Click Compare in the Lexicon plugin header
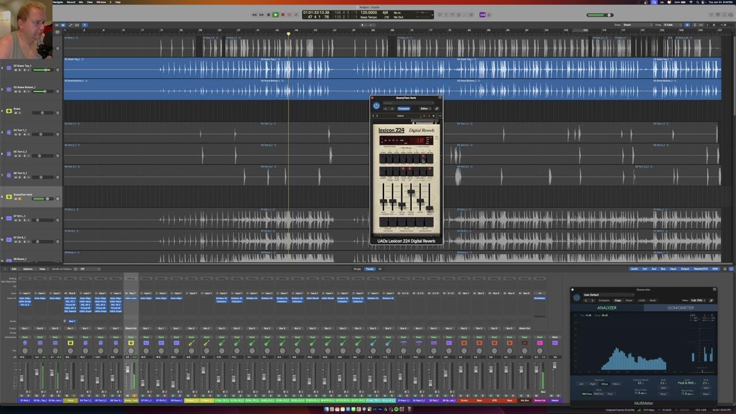Viewport: 736px width, 414px height. coord(404,109)
